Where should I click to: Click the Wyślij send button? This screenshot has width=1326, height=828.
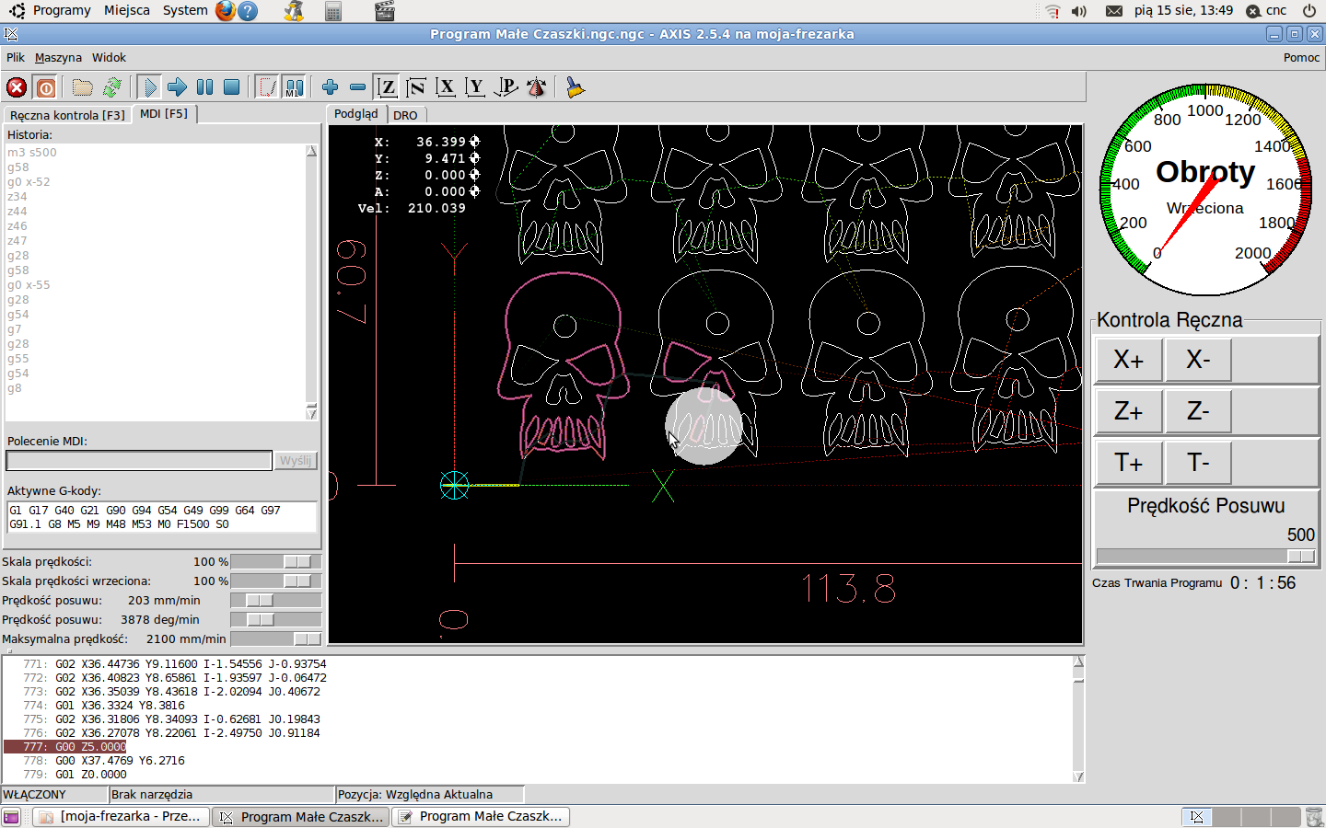click(296, 460)
